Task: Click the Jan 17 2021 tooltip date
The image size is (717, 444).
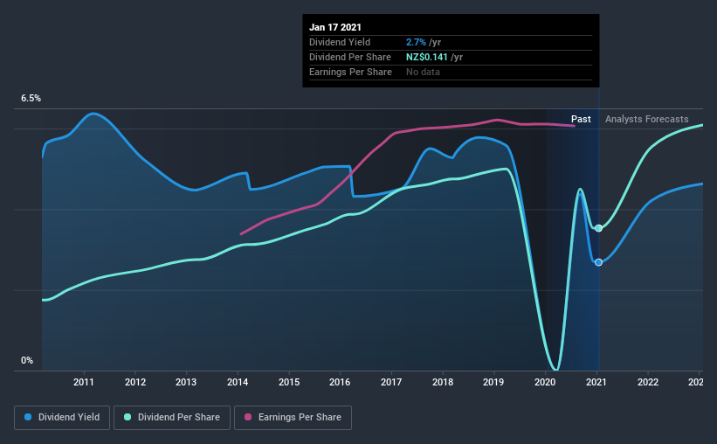Action: coord(335,27)
